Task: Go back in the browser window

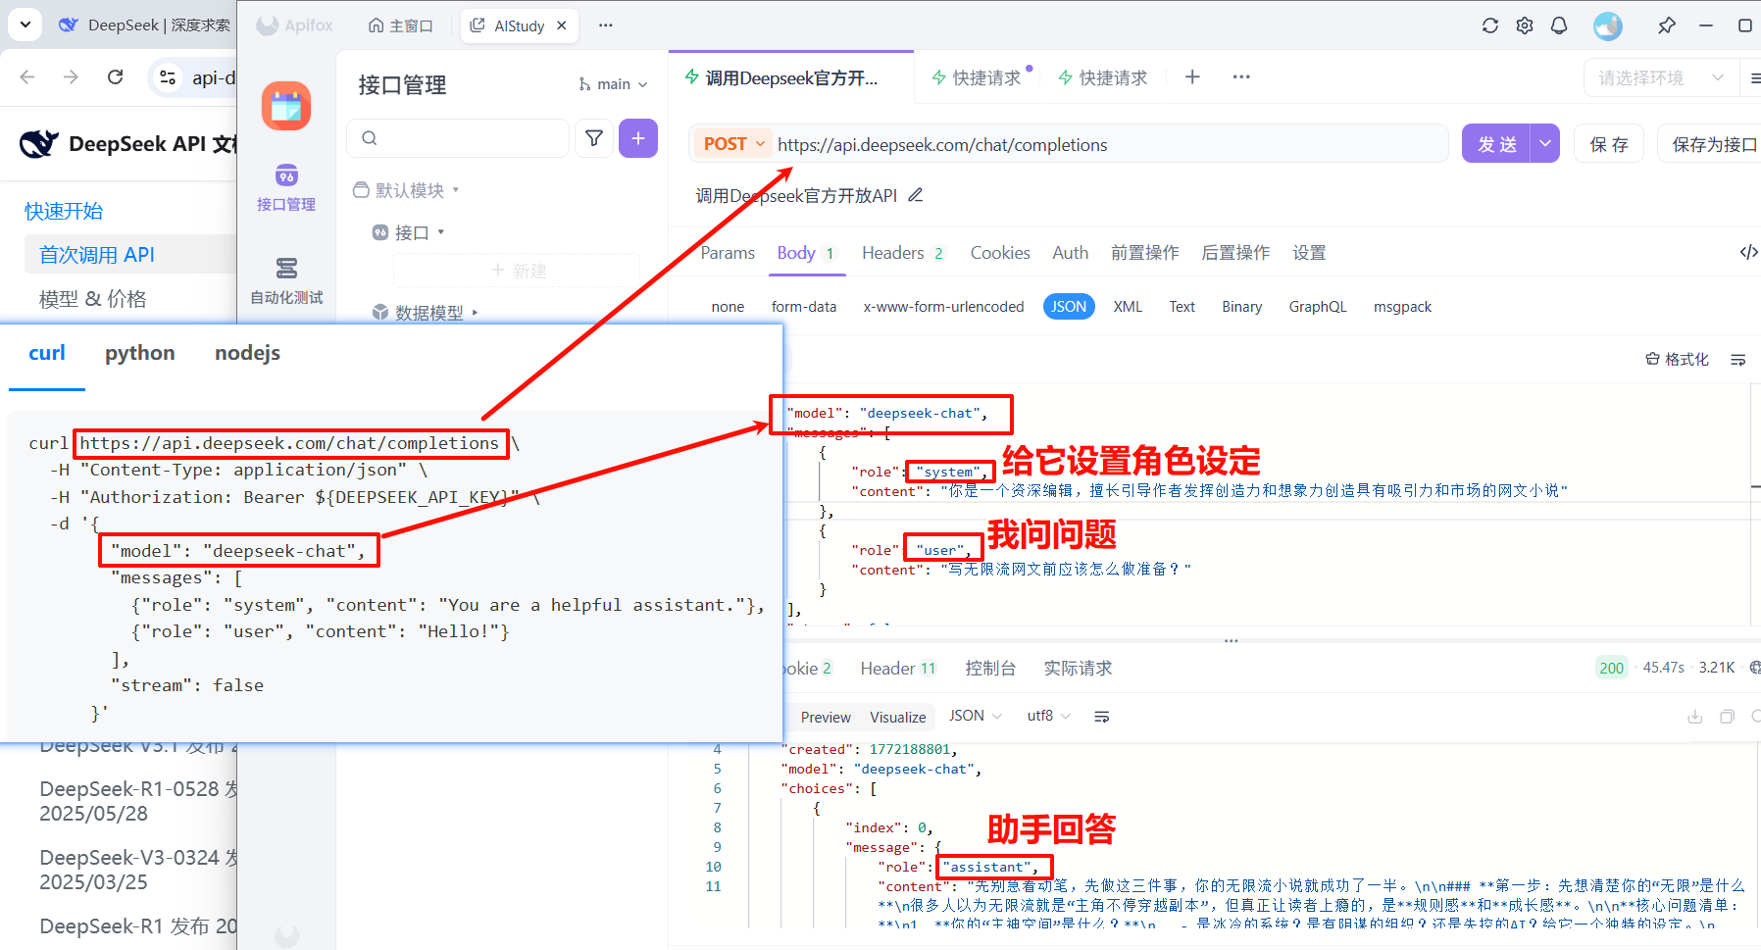Action: pos(27,76)
